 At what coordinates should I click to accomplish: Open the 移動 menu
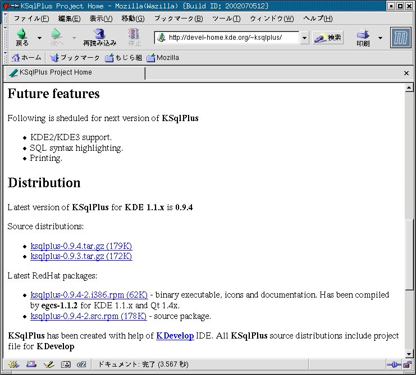[133, 18]
